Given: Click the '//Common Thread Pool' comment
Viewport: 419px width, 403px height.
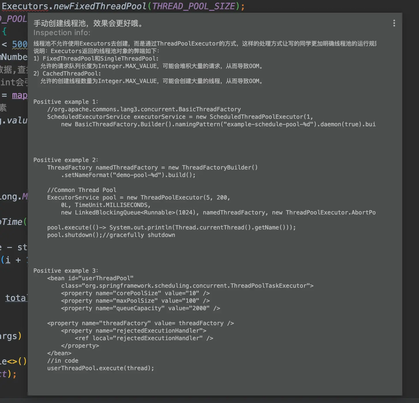Looking at the screenshot, I should (x=82, y=190).
